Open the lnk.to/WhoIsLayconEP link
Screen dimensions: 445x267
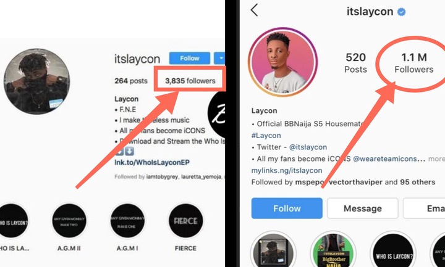(152, 163)
